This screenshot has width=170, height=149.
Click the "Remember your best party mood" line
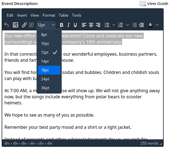[x=68, y=127]
